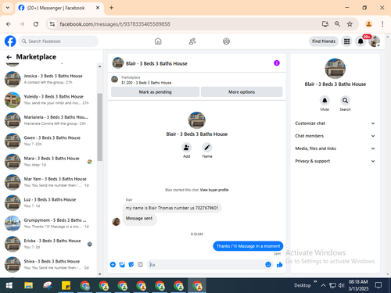Open more actions plus icon in composer
Viewport: 391px width, 293px height.
[113, 265]
